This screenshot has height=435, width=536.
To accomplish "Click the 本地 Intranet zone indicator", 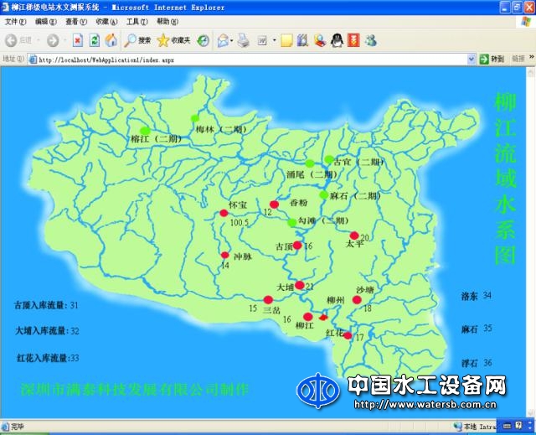I will (x=475, y=427).
